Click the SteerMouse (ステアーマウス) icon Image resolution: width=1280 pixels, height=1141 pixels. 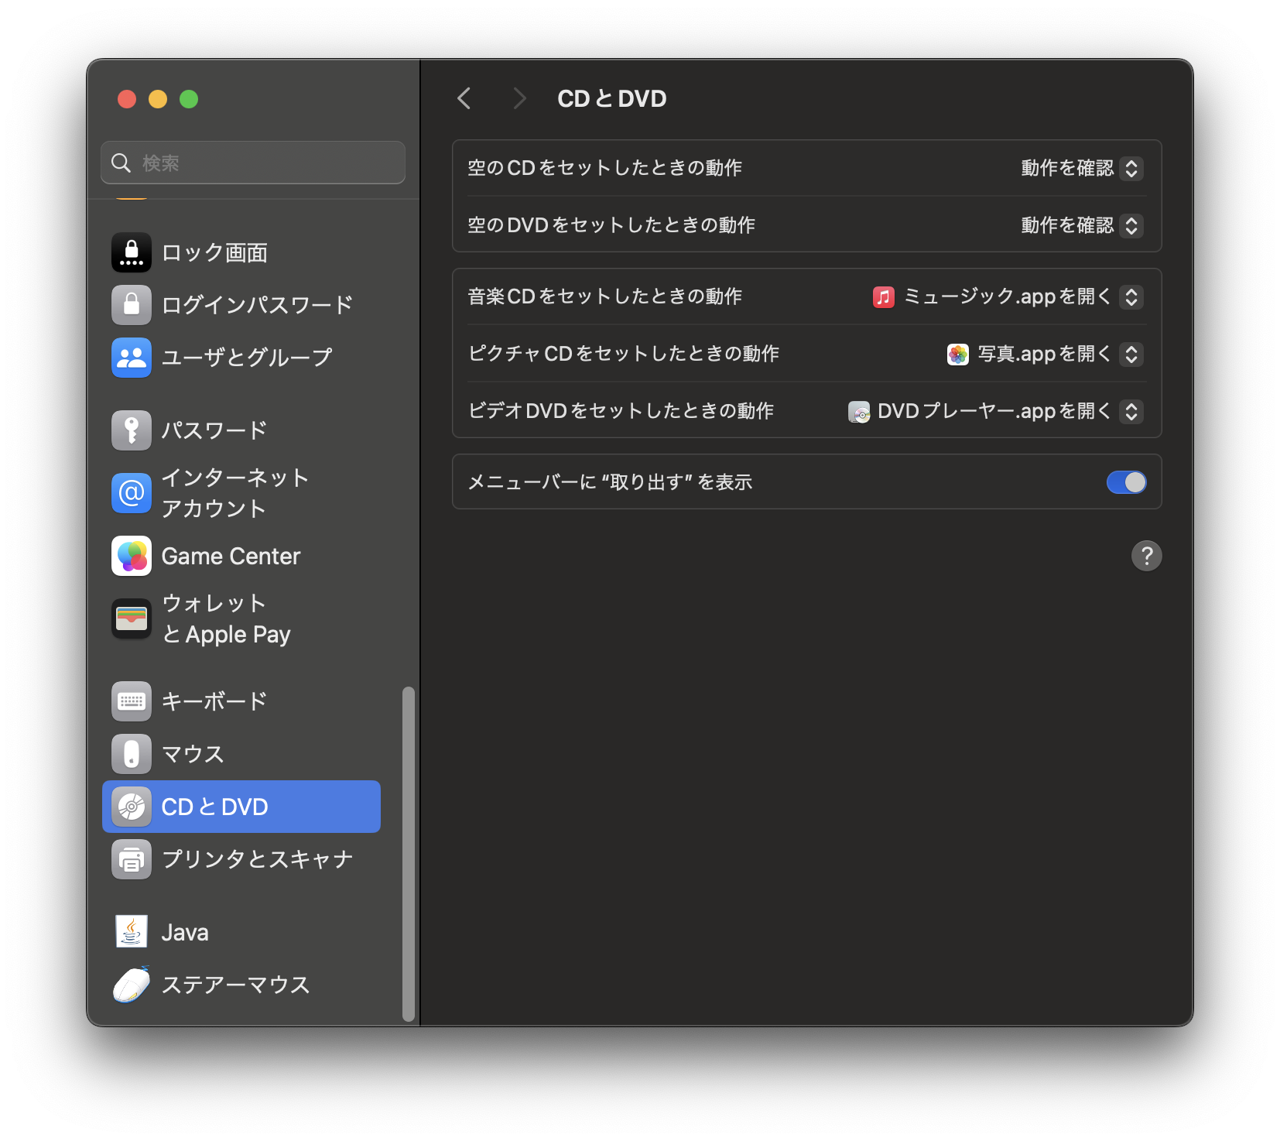[132, 985]
